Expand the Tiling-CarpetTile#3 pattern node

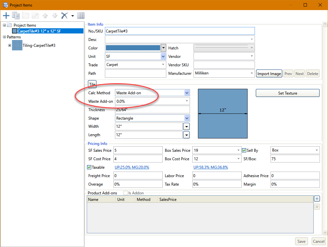[9, 45]
